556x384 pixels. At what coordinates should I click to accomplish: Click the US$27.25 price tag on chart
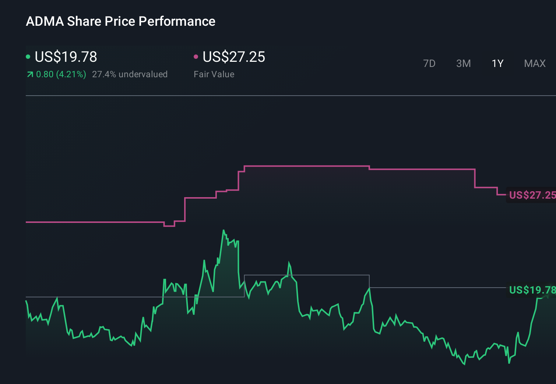click(x=531, y=195)
